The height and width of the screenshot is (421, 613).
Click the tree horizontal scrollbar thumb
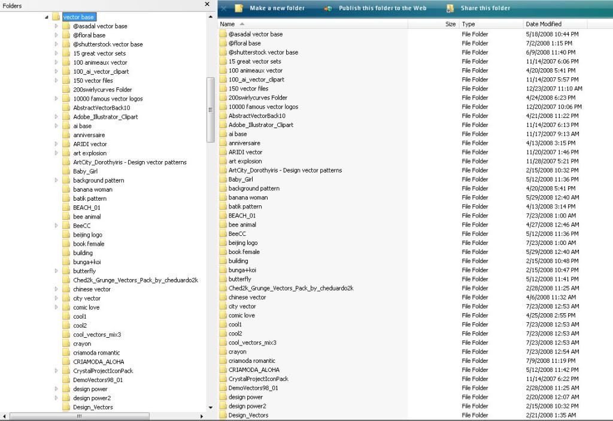click(x=80, y=416)
